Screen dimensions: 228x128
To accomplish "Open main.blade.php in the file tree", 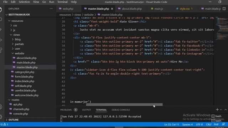I will click(x=26, y=63).
